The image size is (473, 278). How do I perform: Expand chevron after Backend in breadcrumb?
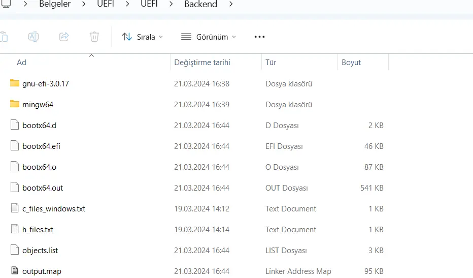coord(231,4)
